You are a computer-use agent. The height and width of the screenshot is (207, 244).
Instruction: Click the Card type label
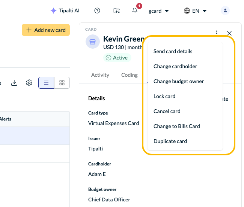coord(98,113)
